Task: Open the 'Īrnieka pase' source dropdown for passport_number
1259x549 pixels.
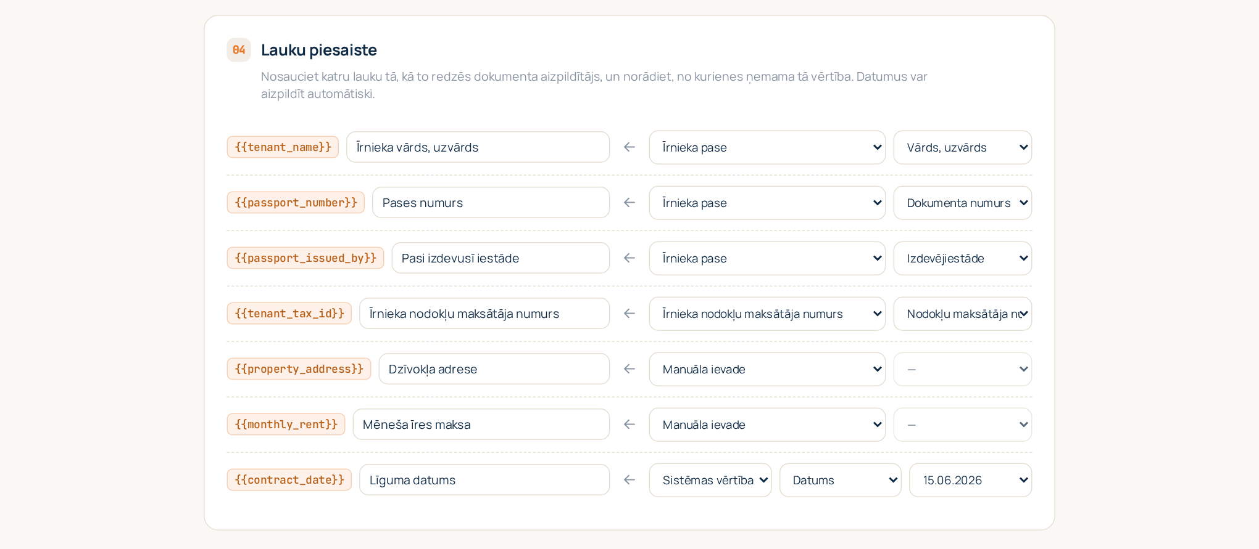Action: click(767, 203)
